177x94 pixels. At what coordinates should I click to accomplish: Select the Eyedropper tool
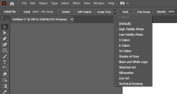5,92
